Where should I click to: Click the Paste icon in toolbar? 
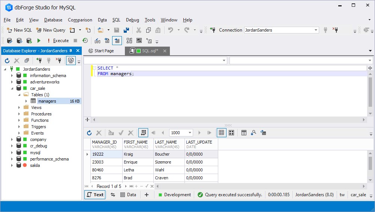tap(158, 30)
